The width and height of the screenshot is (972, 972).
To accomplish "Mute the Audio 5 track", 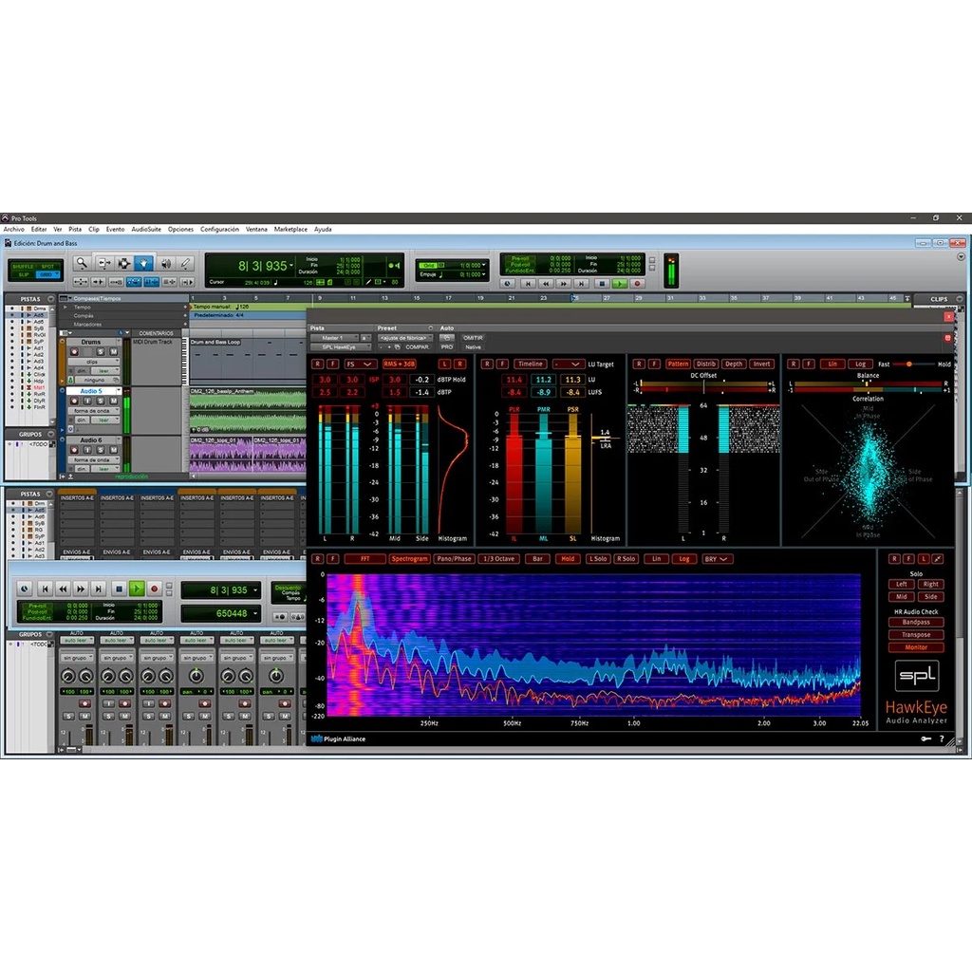I will coord(114,402).
